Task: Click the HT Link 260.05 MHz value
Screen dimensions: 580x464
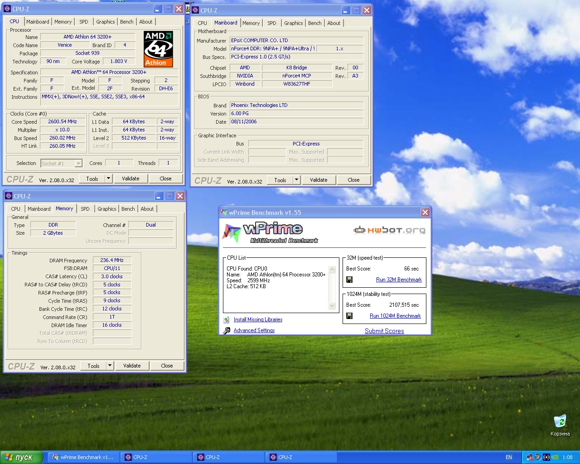Action: [63, 146]
